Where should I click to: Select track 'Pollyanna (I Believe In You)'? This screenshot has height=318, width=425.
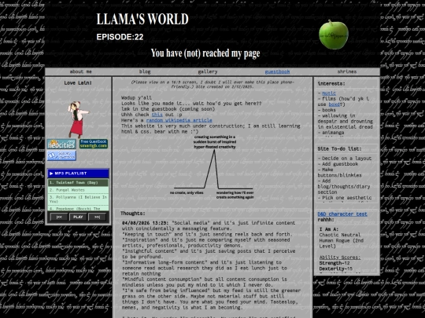pos(79,199)
